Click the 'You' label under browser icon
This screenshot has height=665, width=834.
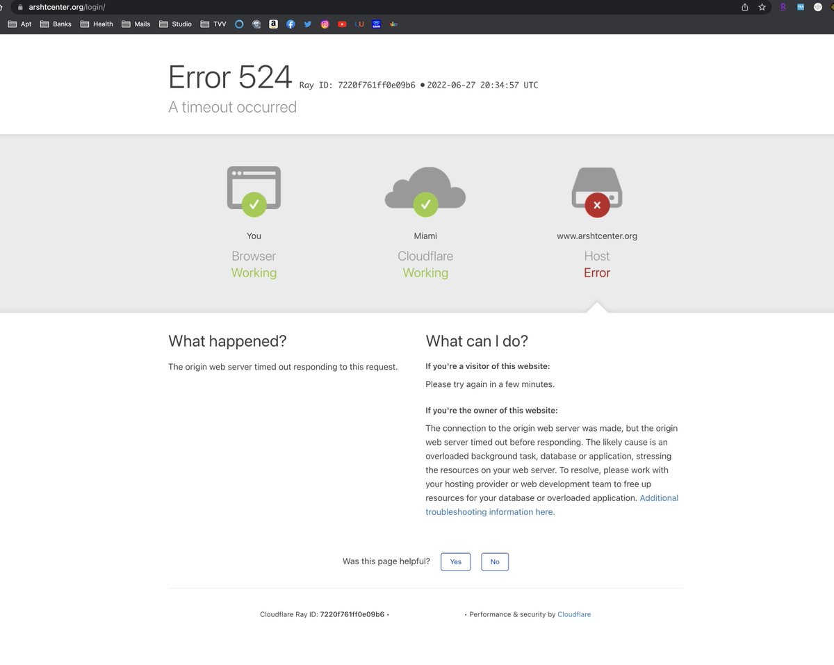(254, 236)
